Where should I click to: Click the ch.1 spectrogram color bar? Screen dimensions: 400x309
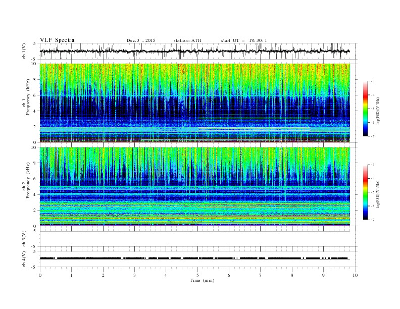pyautogui.click(x=365, y=109)
